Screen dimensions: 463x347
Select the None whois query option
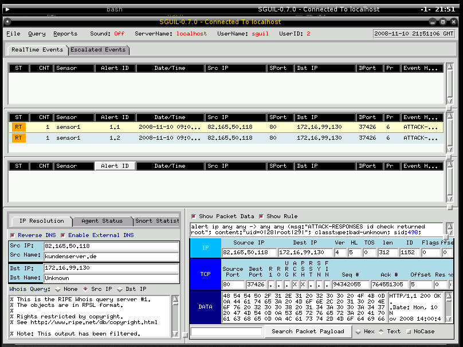[66, 289]
